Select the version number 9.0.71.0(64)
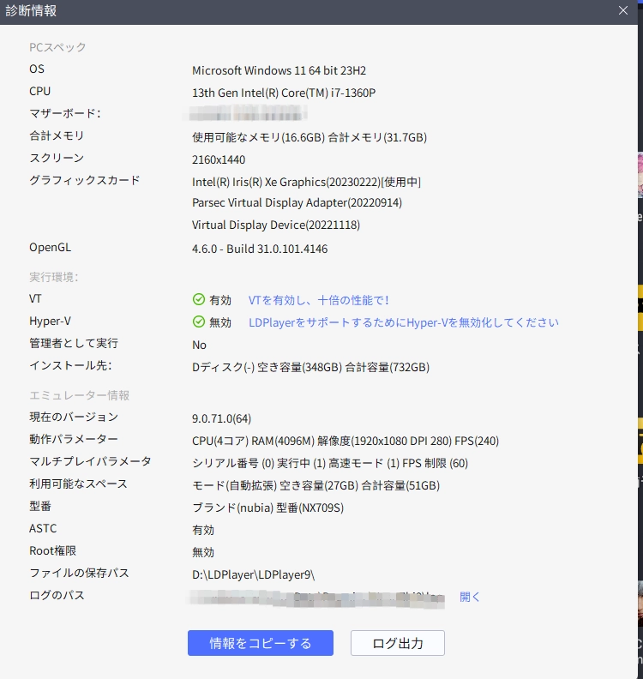The height and width of the screenshot is (679, 643). pos(221,418)
